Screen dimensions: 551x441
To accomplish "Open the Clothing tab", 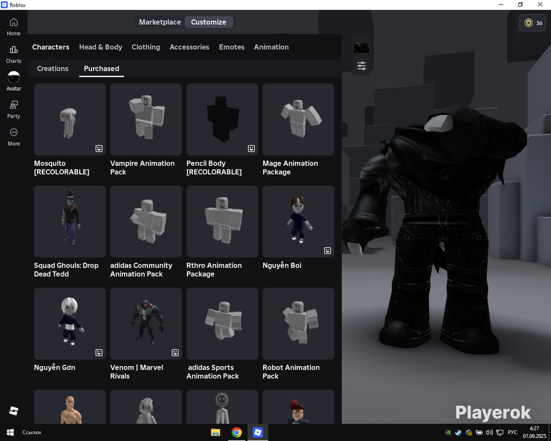I will click(x=146, y=47).
